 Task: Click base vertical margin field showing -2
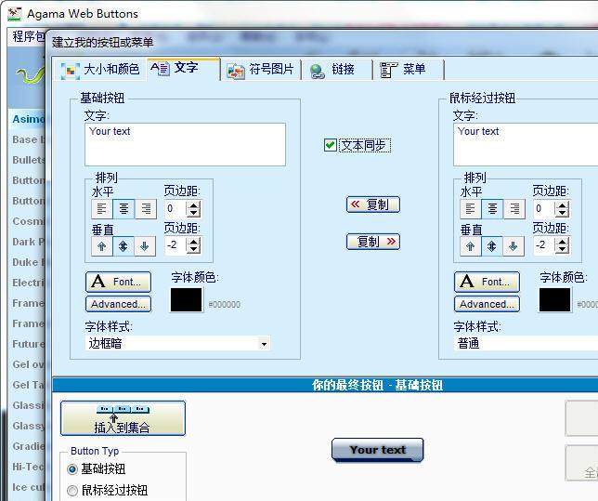pos(176,245)
